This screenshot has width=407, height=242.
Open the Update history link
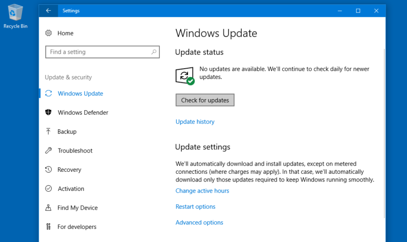195,122
